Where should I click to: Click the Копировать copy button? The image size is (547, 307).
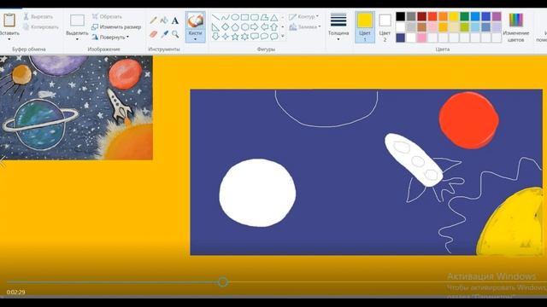41,26
